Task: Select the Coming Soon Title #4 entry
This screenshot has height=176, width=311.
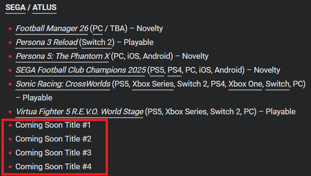Action: pos(54,166)
